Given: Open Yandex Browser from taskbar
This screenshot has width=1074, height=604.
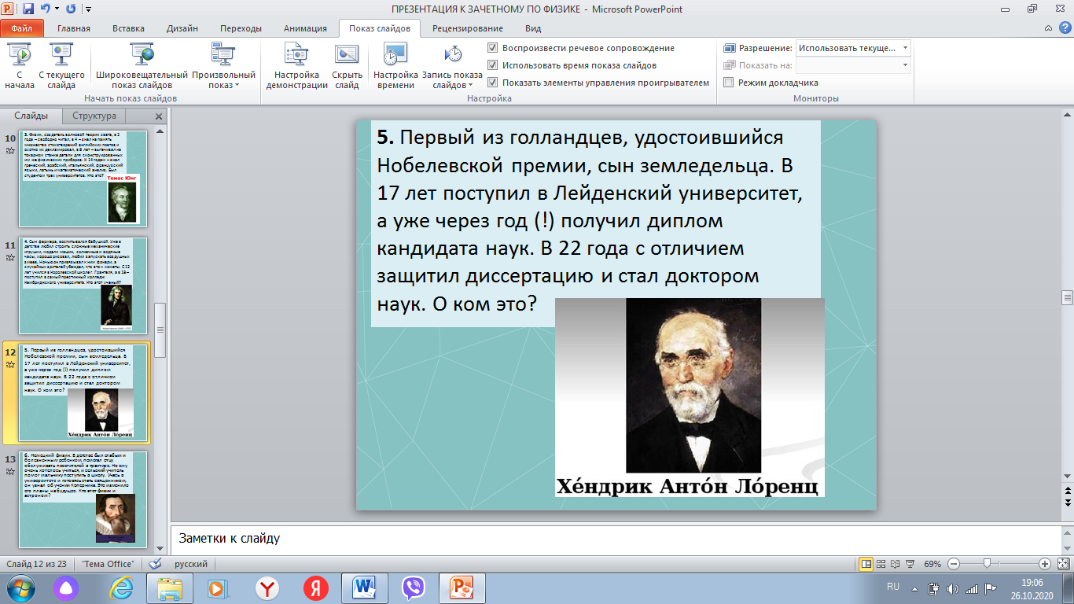Looking at the screenshot, I should 267,587.
